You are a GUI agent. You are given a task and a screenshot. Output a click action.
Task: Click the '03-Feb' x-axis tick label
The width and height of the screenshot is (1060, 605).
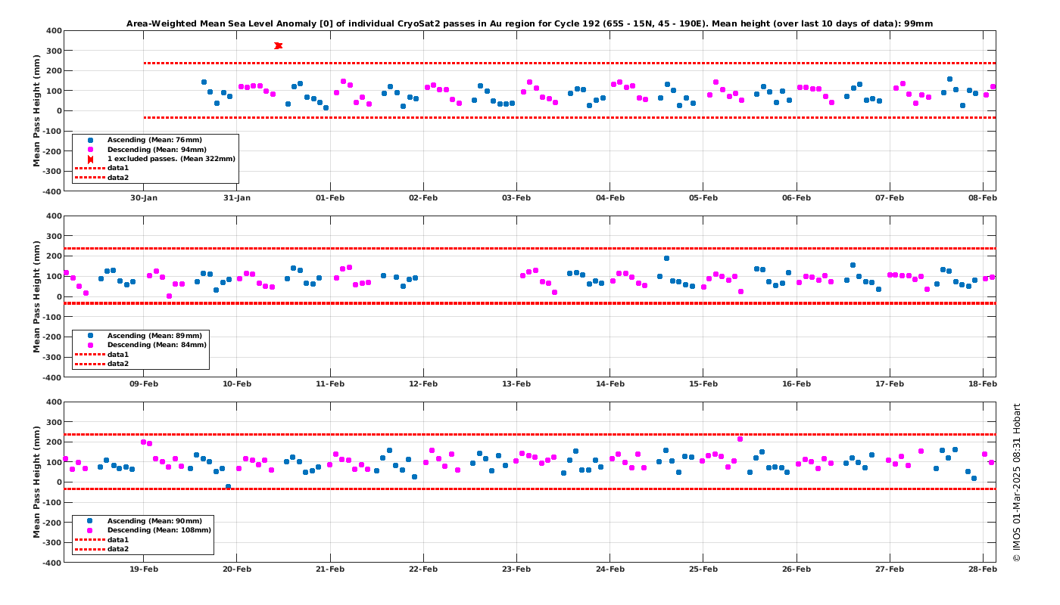pos(516,198)
